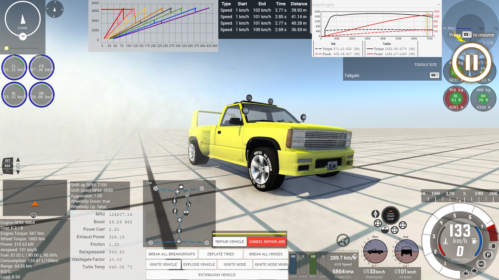The width and height of the screenshot is (499, 280).
Task: Click the left turn signal arrow
Action: point(466,273)
